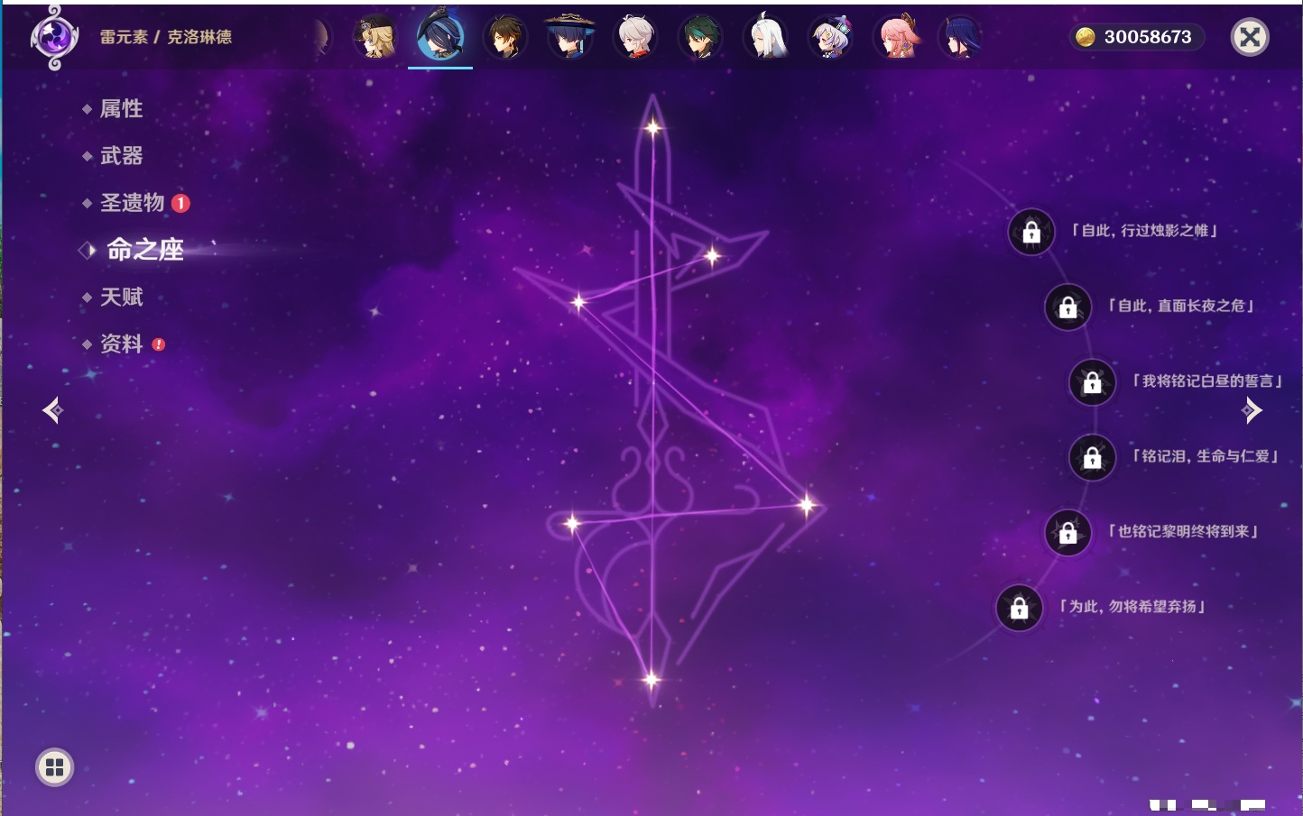
Task: Click lock icon for 为此, 勿将希望弃扬
Action: (x=1019, y=609)
